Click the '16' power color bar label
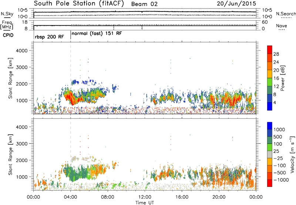This screenshot has height=205, width=296. click(276, 78)
